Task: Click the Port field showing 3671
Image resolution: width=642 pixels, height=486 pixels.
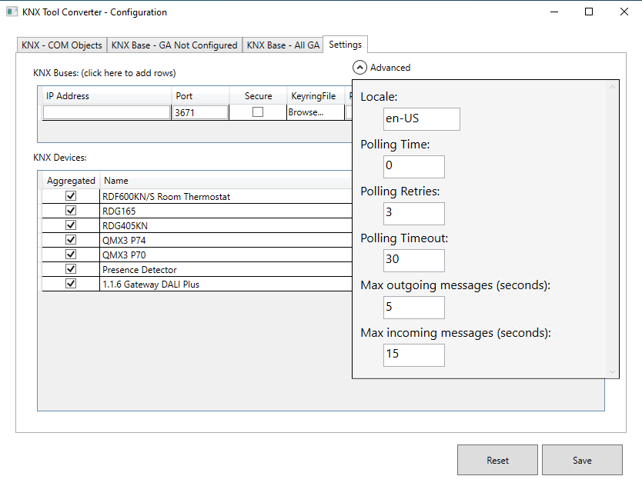Action: tap(200, 112)
